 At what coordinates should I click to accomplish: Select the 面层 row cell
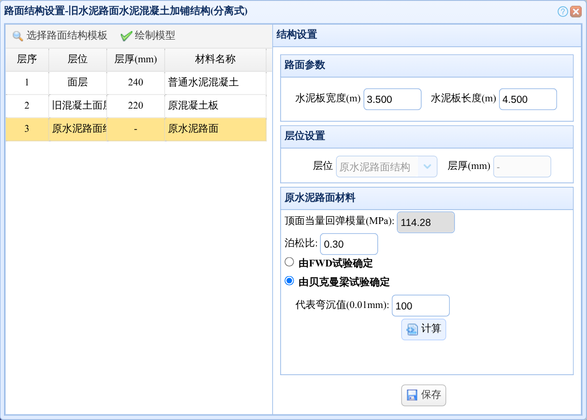pyautogui.click(x=78, y=83)
